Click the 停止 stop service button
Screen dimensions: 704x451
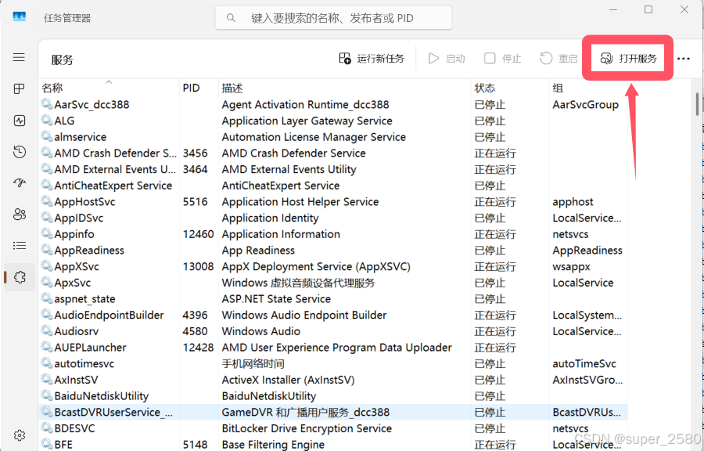(x=502, y=59)
